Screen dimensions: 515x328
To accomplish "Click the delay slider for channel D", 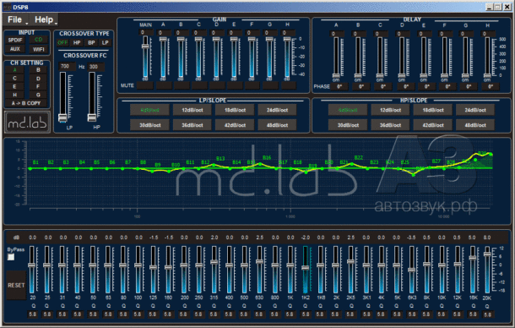I will (x=401, y=57).
